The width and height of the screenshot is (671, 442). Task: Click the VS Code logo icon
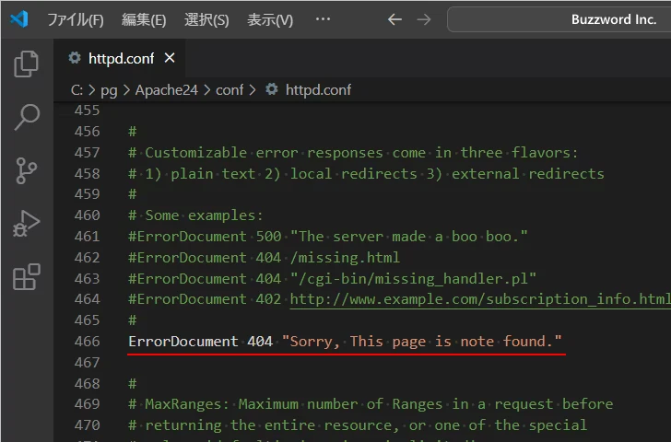click(19, 19)
